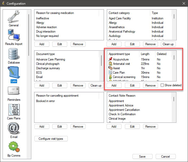Edit under Contact Note Reason
Screen dimensions: 188x162
pyautogui.click(x=132, y=127)
